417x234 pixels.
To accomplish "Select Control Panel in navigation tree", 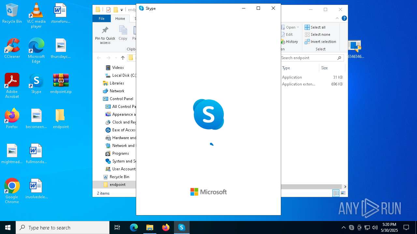I will pyautogui.click(x=118, y=99).
